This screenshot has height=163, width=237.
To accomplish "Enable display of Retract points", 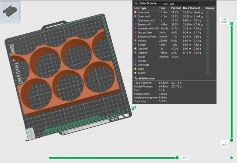I will point(208,61).
